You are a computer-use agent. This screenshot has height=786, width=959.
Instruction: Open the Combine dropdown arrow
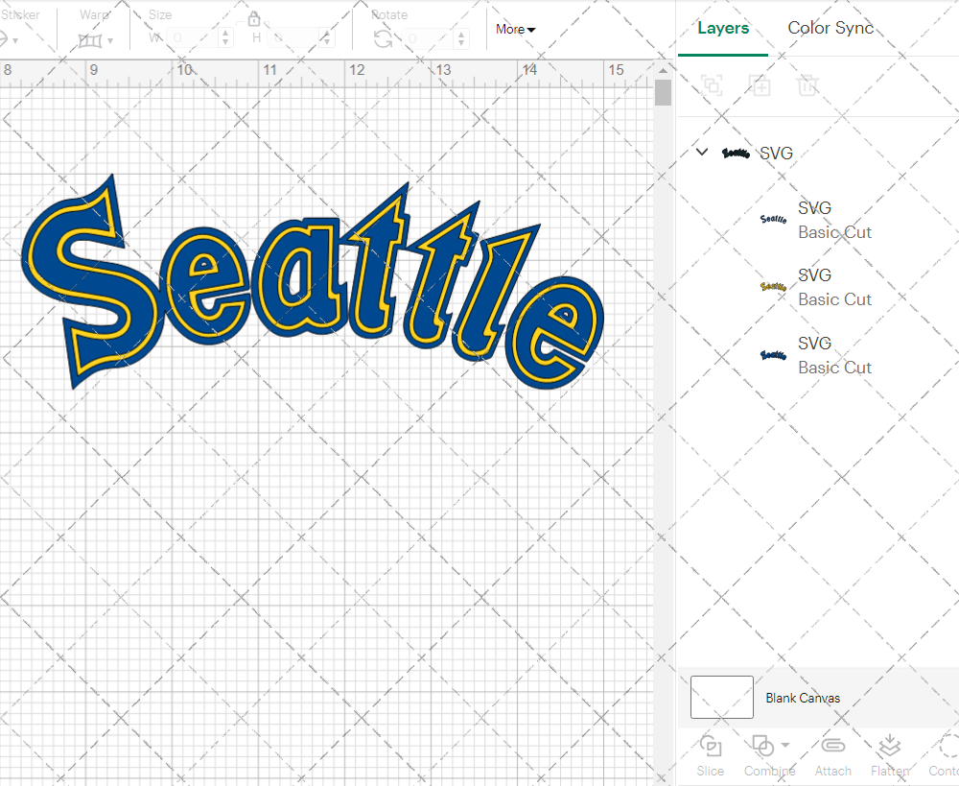[785, 745]
